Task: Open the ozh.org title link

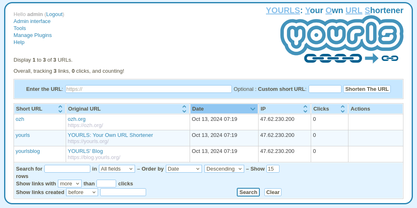Action: pos(77,119)
